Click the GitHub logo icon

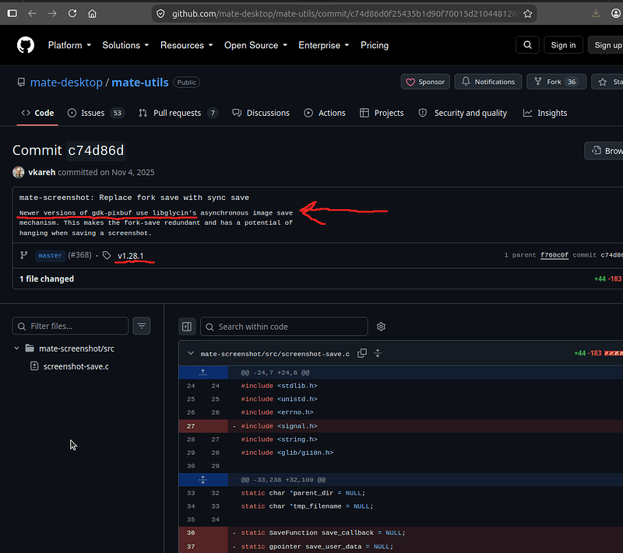26,45
